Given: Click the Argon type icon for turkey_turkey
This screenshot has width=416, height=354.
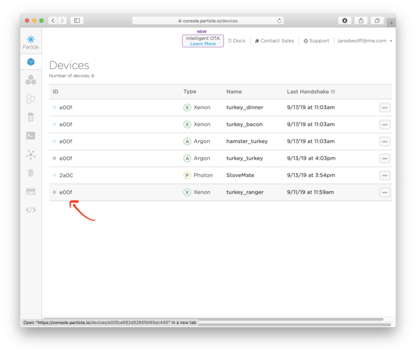Looking at the screenshot, I should point(187,158).
